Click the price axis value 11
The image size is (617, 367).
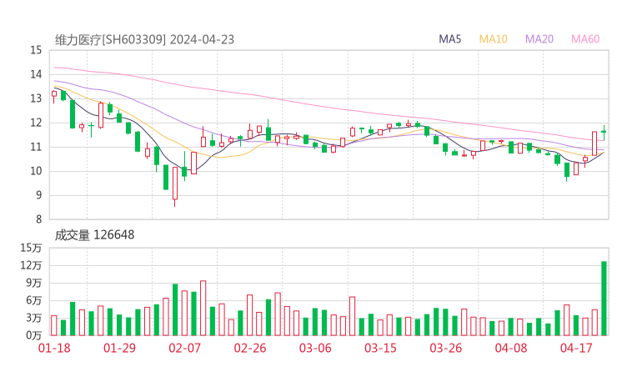coord(36,147)
